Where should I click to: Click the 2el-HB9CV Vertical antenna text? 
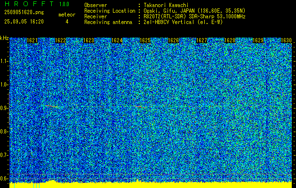click(x=183, y=22)
